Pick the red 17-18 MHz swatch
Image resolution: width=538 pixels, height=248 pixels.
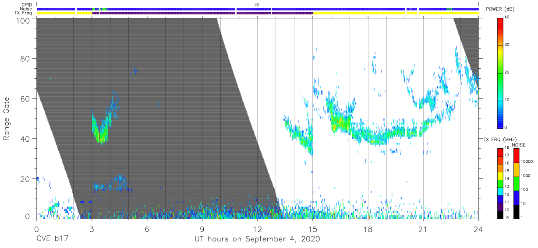tap(500, 152)
